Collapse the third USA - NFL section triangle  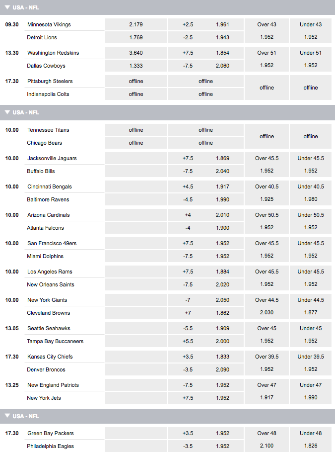coord(7,416)
